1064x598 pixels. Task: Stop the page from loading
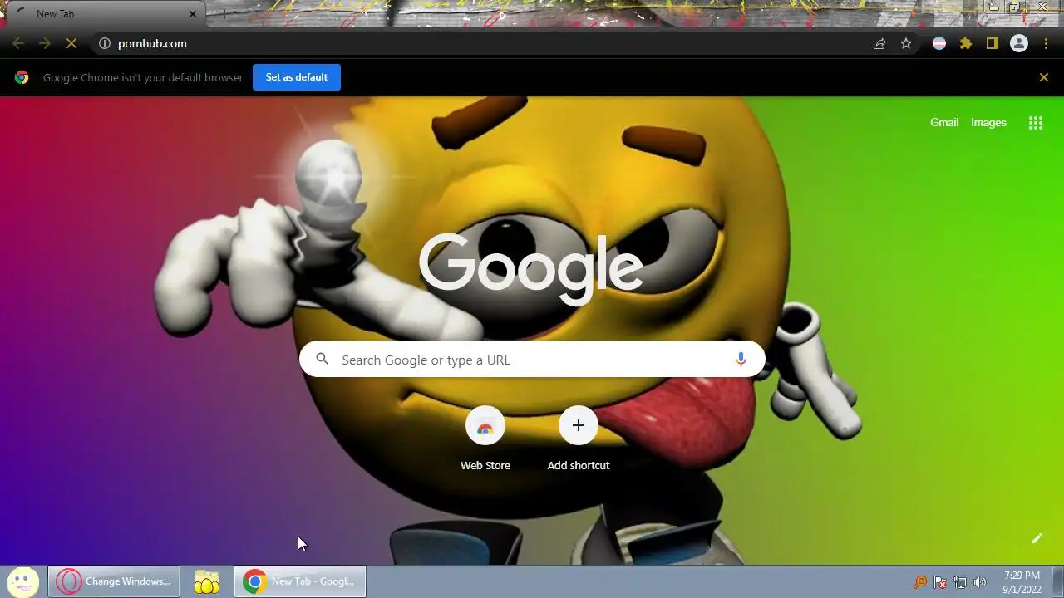point(71,43)
